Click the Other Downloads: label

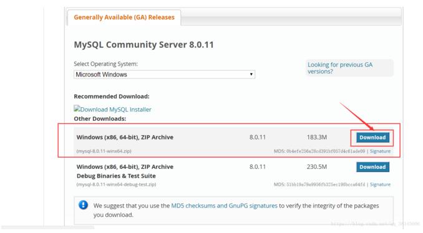pos(100,118)
